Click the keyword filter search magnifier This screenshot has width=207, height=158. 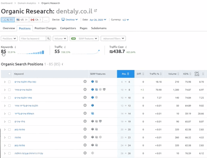[x=48, y=39]
